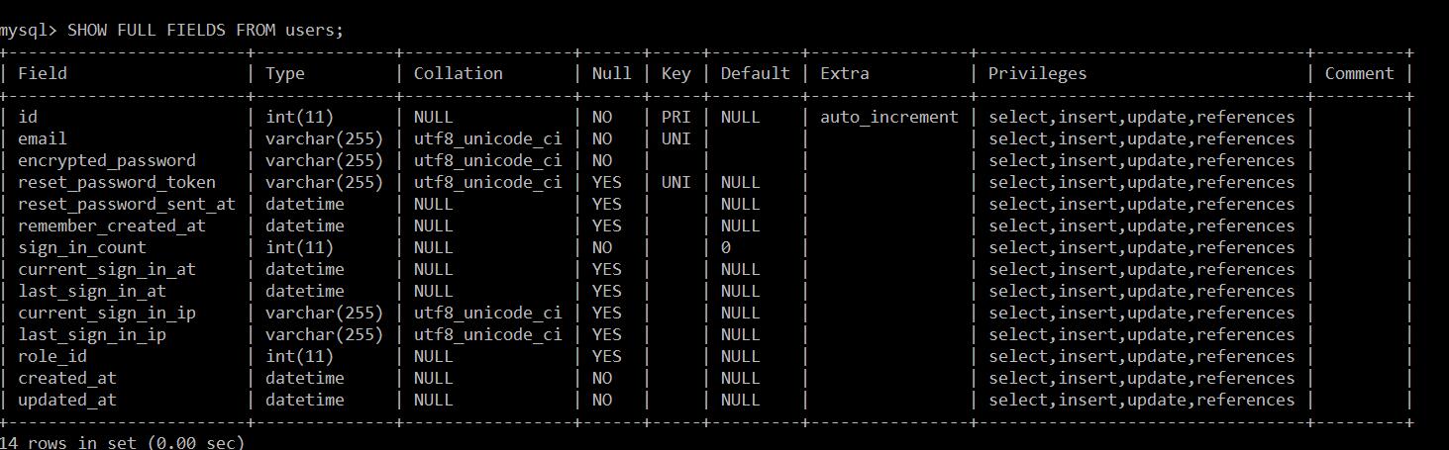Screen dimensions: 1449x450
Task: Click the Field column header
Action: tap(43, 73)
